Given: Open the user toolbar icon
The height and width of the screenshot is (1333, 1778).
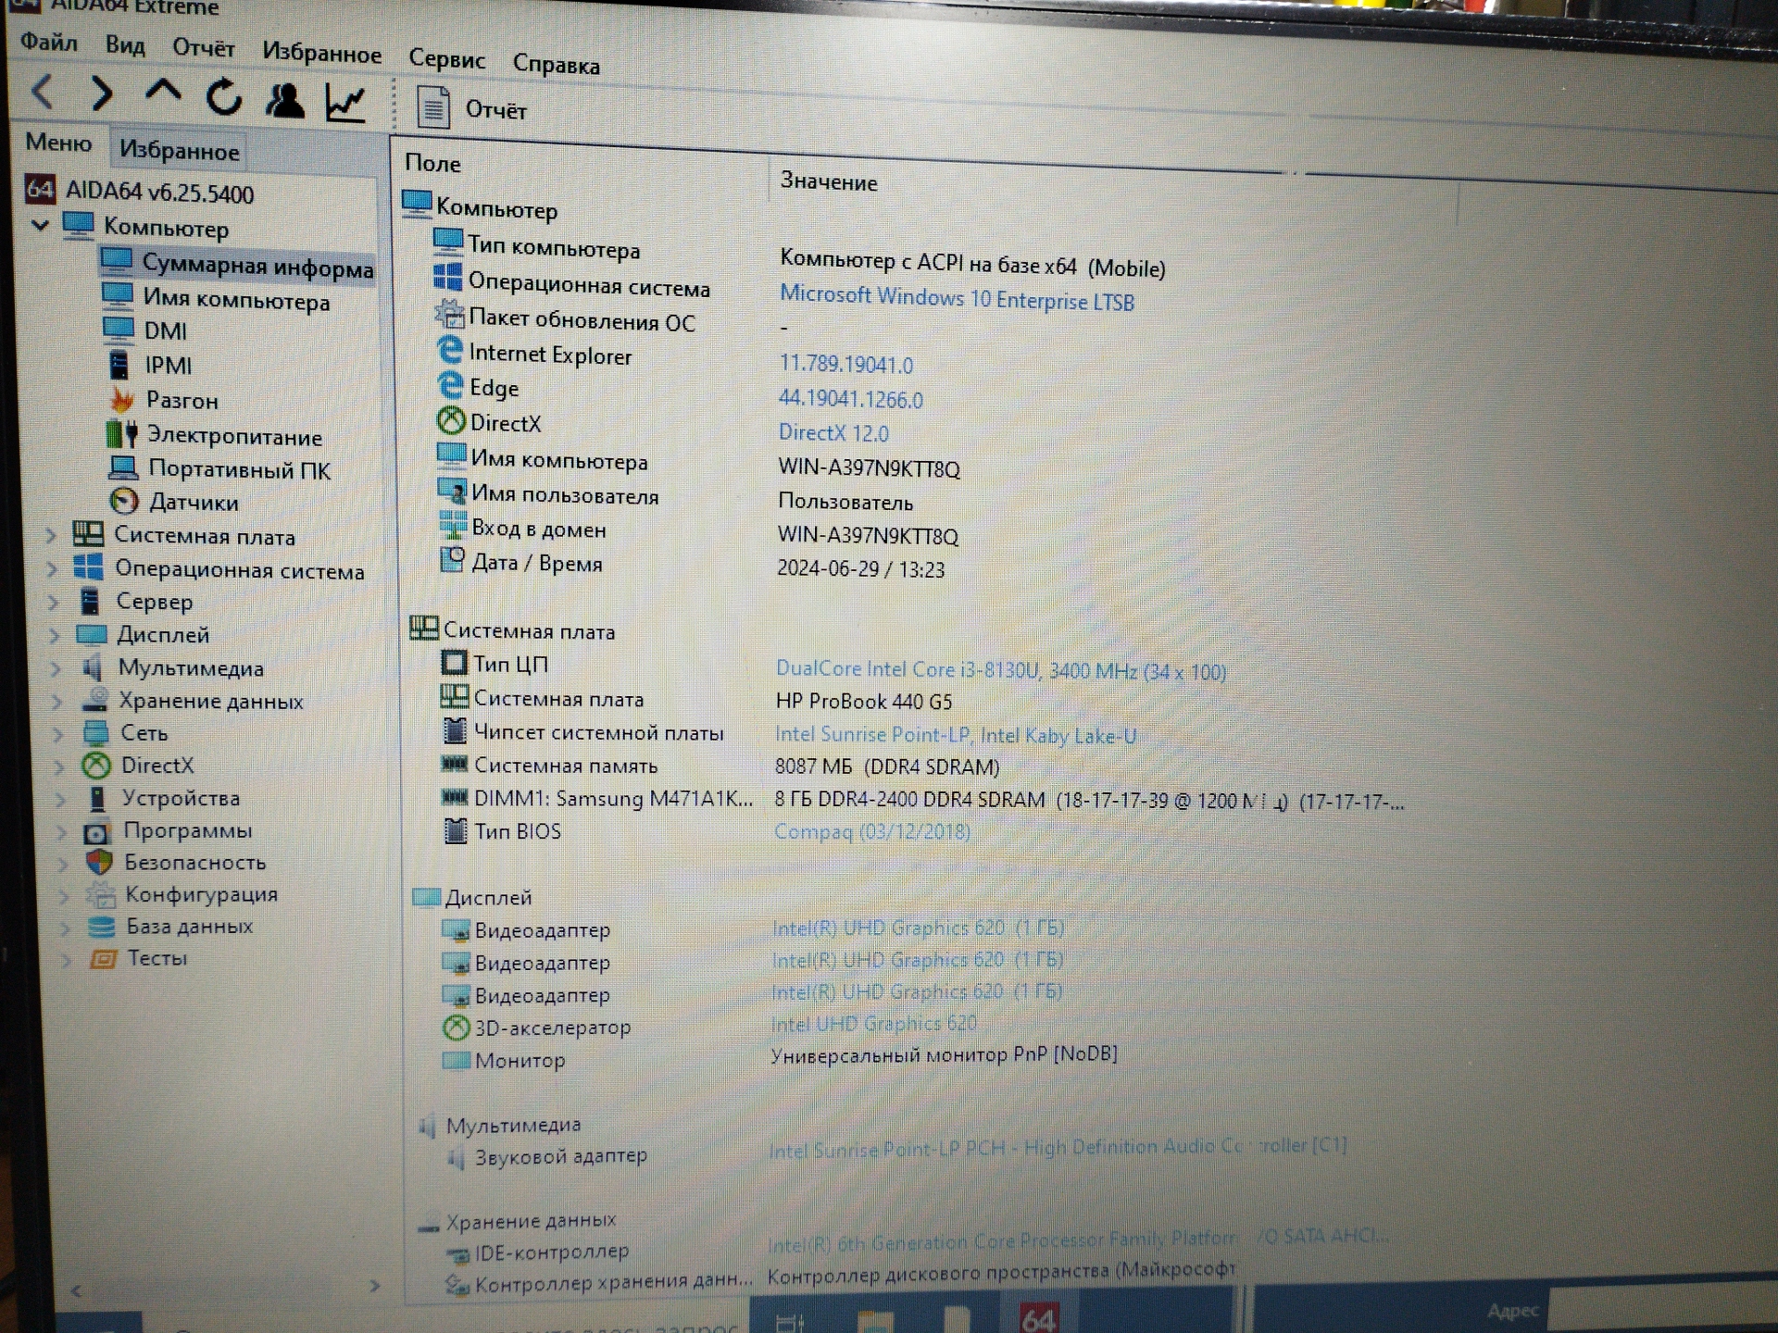Looking at the screenshot, I should tap(285, 100).
